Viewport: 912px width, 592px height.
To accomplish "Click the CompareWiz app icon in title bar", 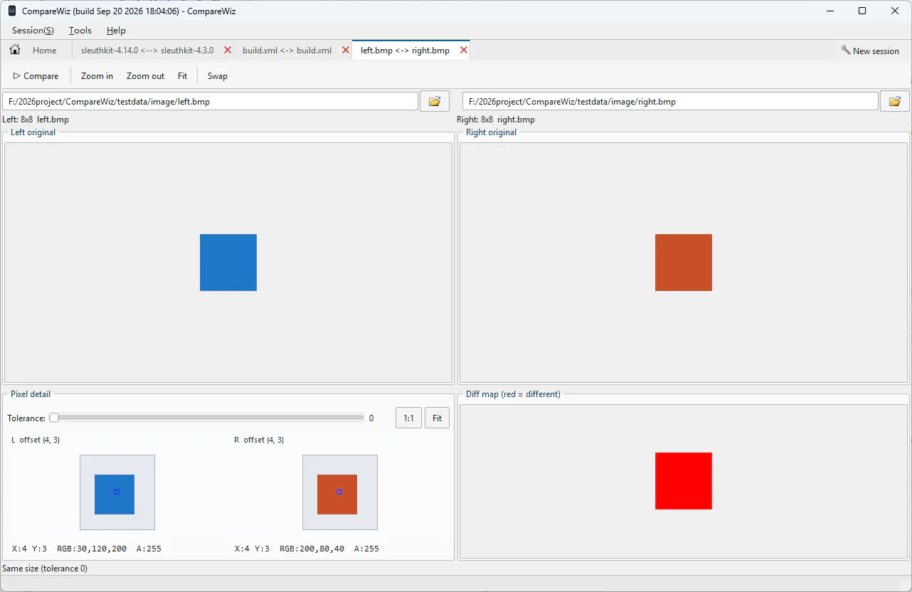I will coord(12,11).
